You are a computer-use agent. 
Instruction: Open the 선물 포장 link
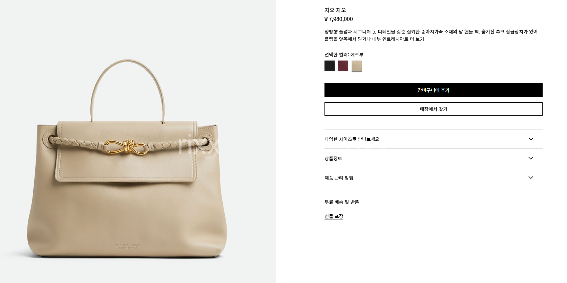point(334,216)
